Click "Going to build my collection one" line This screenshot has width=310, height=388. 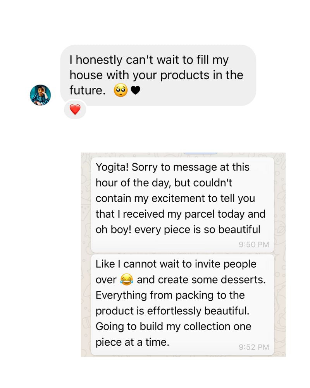(173, 326)
